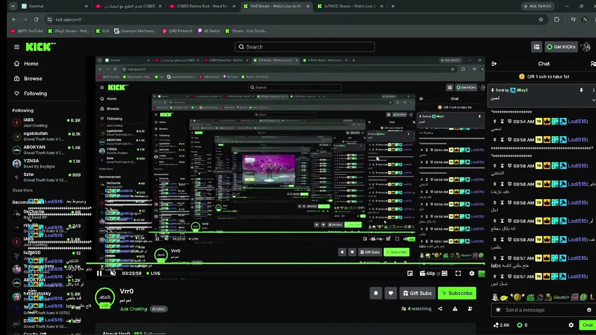
Task: Close the Vrr0 Stream browser tab
Action: (307, 7)
